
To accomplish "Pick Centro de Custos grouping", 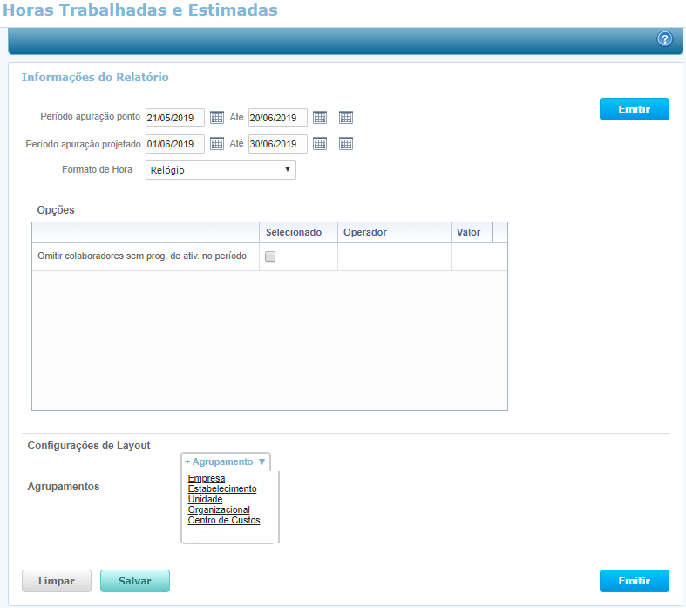I will [x=224, y=521].
